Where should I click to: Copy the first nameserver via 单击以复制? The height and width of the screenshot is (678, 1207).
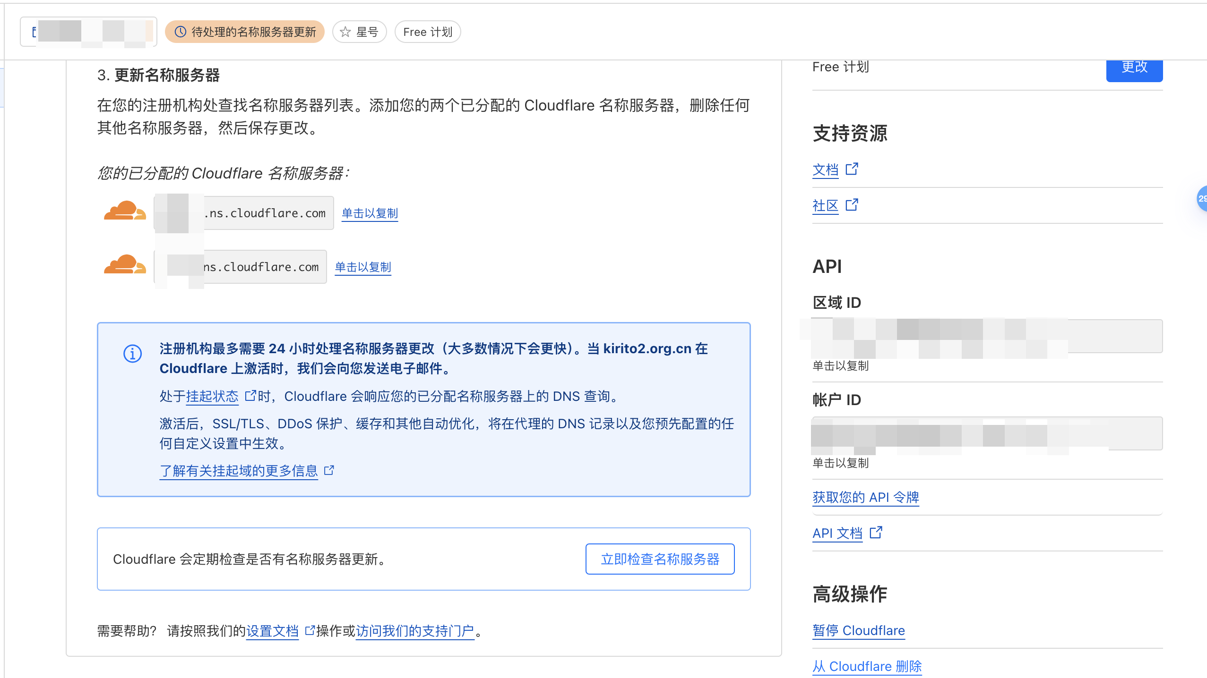tap(370, 213)
